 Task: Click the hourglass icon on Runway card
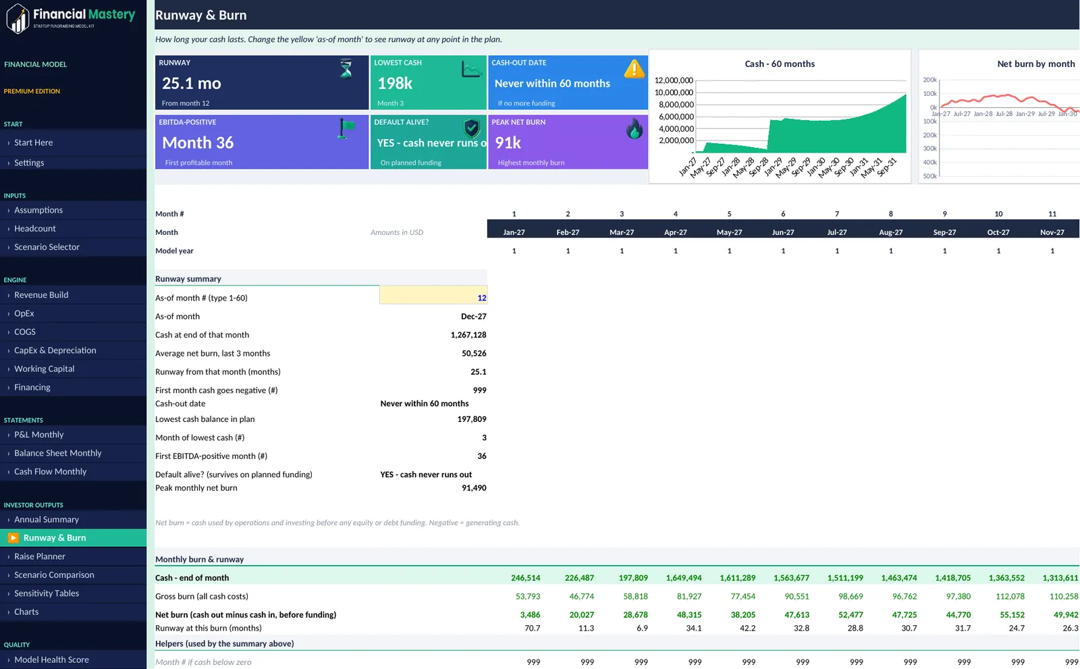click(x=346, y=68)
